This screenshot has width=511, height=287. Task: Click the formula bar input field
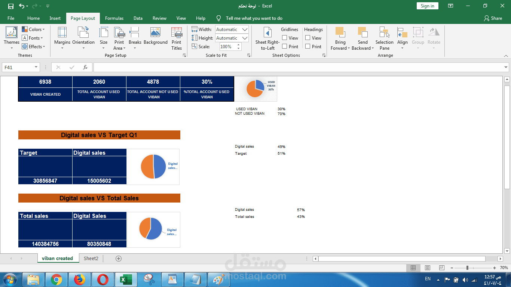pyautogui.click(x=298, y=67)
